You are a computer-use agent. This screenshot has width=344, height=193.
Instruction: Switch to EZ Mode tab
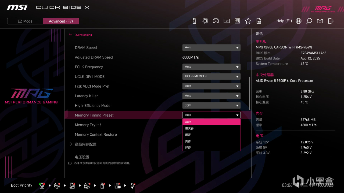[x=25, y=21]
